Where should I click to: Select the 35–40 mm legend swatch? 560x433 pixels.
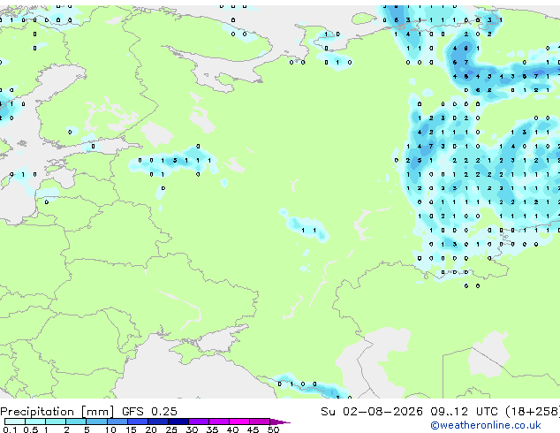[219, 422]
